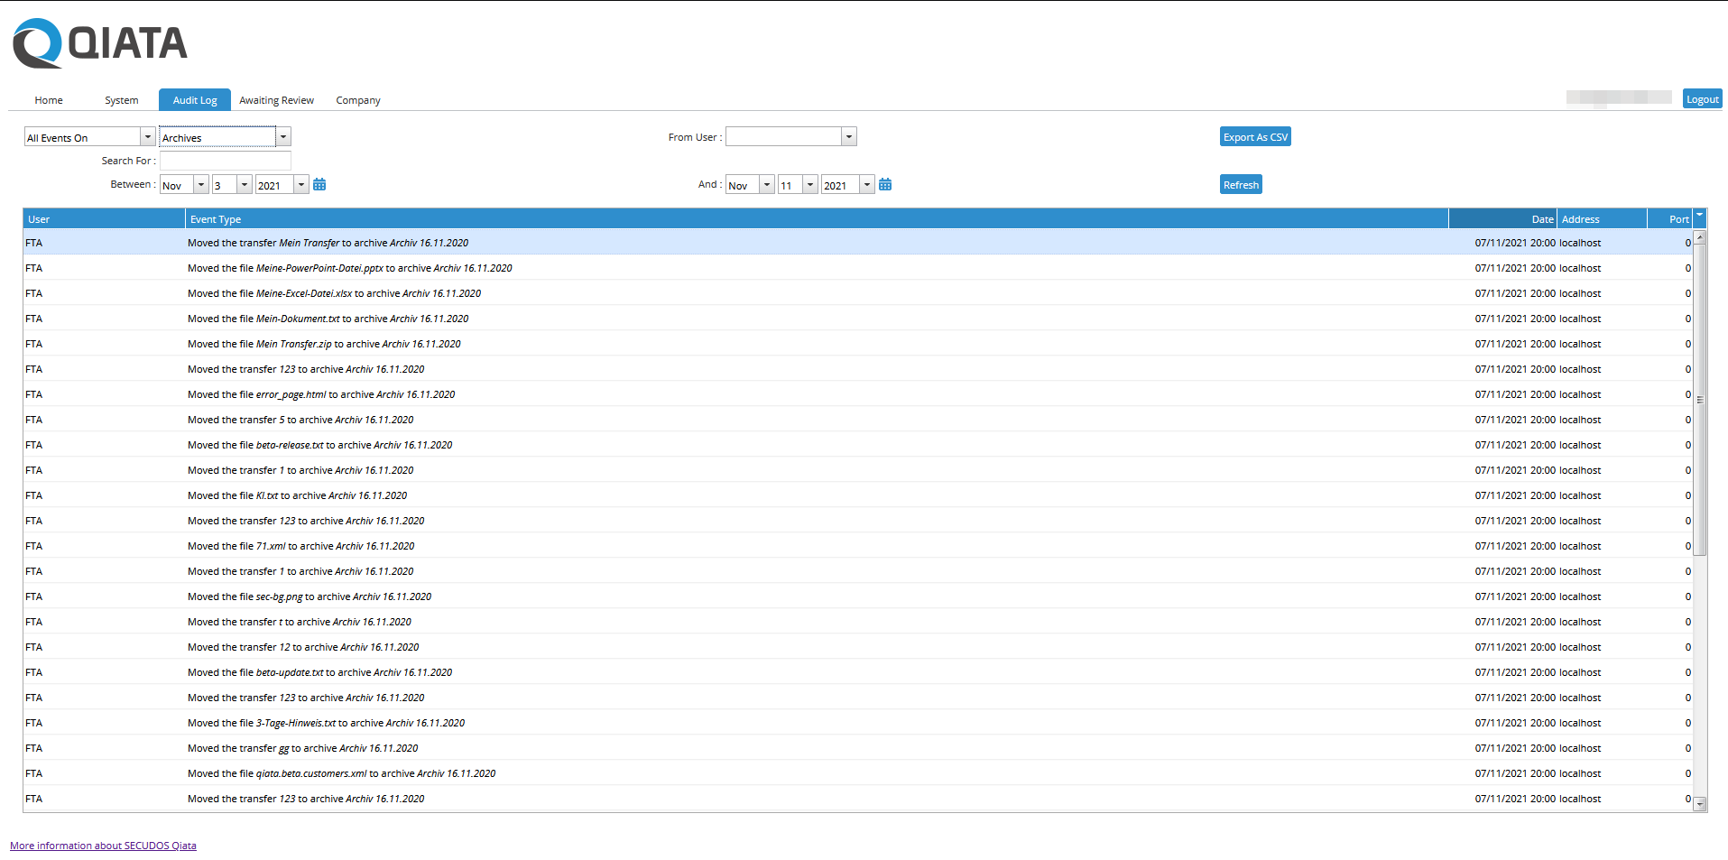Click the Logout button
Viewport: 1728px width, 860px height.
1702,98
